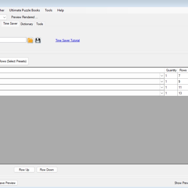188x188 pixels.
Task: Expand the dropdown in the 7-rows entry
Action: (162, 76)
